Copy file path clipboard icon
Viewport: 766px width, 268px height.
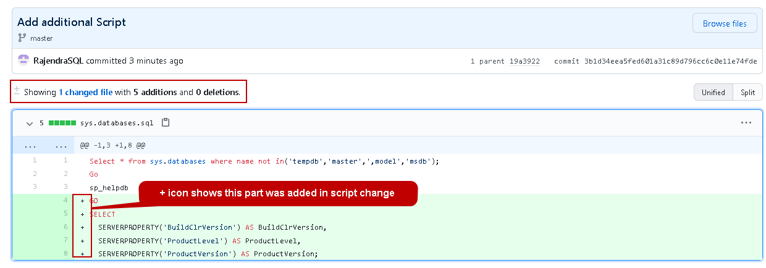coord(166,123)
